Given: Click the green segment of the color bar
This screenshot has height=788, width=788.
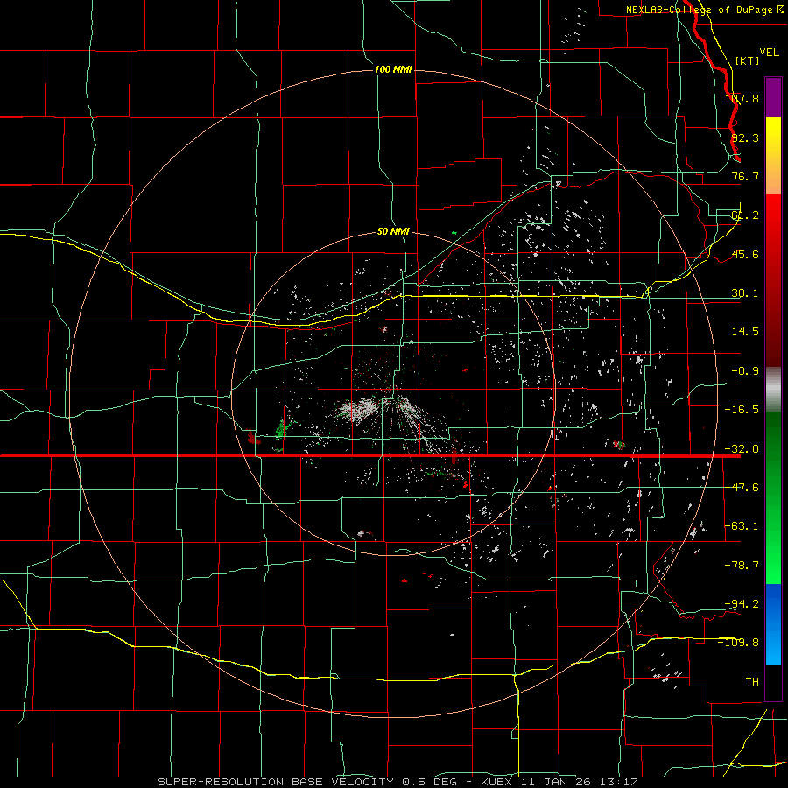Looking at the screenshot, I should coord(773,497).
